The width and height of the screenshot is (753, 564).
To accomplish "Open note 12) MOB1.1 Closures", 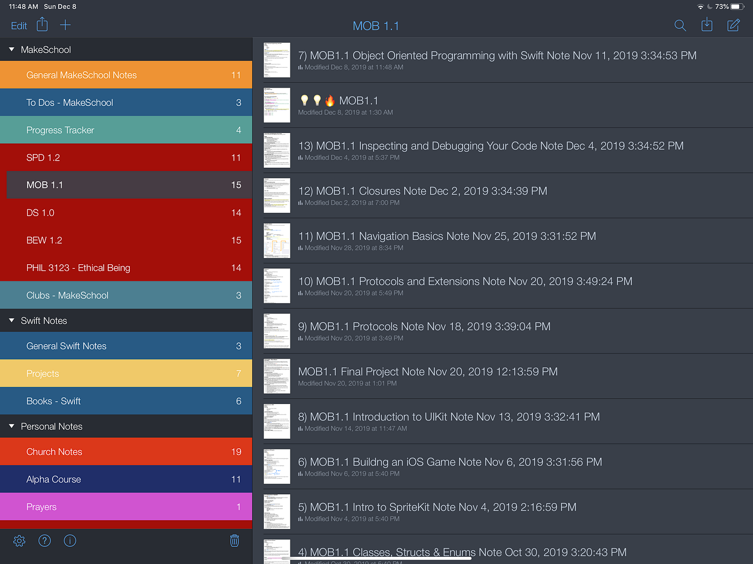I will 503,196.
